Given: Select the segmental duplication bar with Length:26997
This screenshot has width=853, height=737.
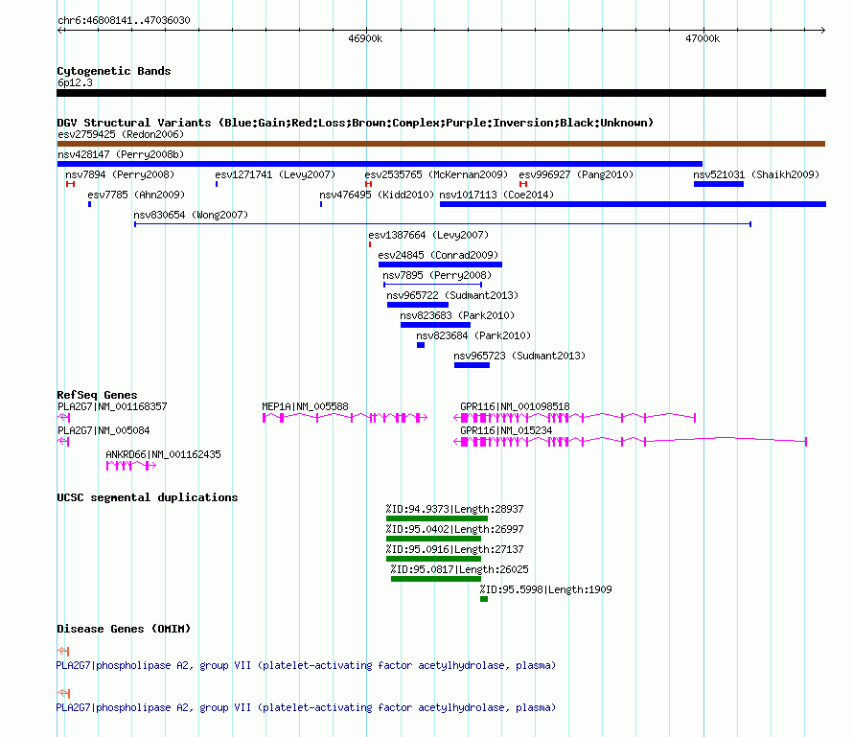Looking at the screenshot, I should tap(433, 539).
